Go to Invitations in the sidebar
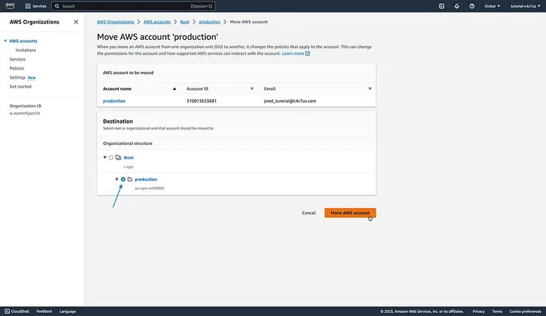The image size is (546, 316). (x=25, y=50)
